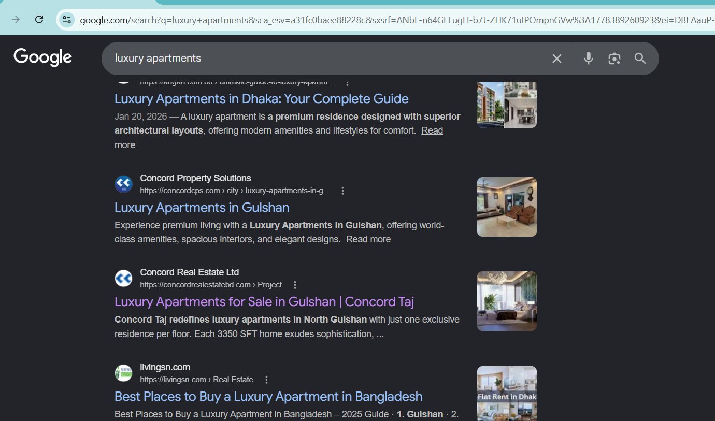Open the Concord Taj interior thumbnail

point(507,301)
